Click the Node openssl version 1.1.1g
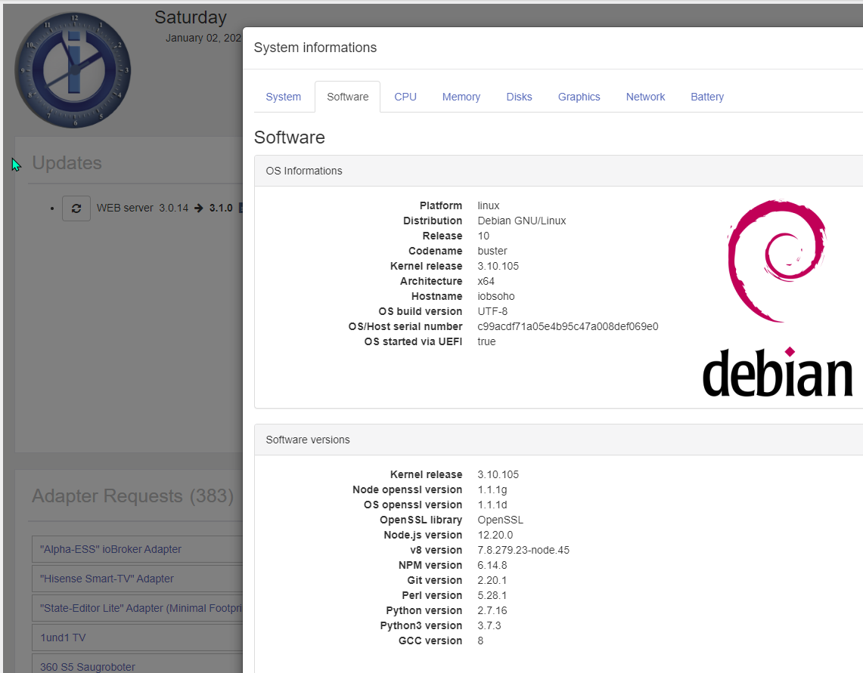863x673 pixels. coord(492,490)
